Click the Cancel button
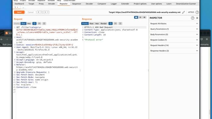 30,12
